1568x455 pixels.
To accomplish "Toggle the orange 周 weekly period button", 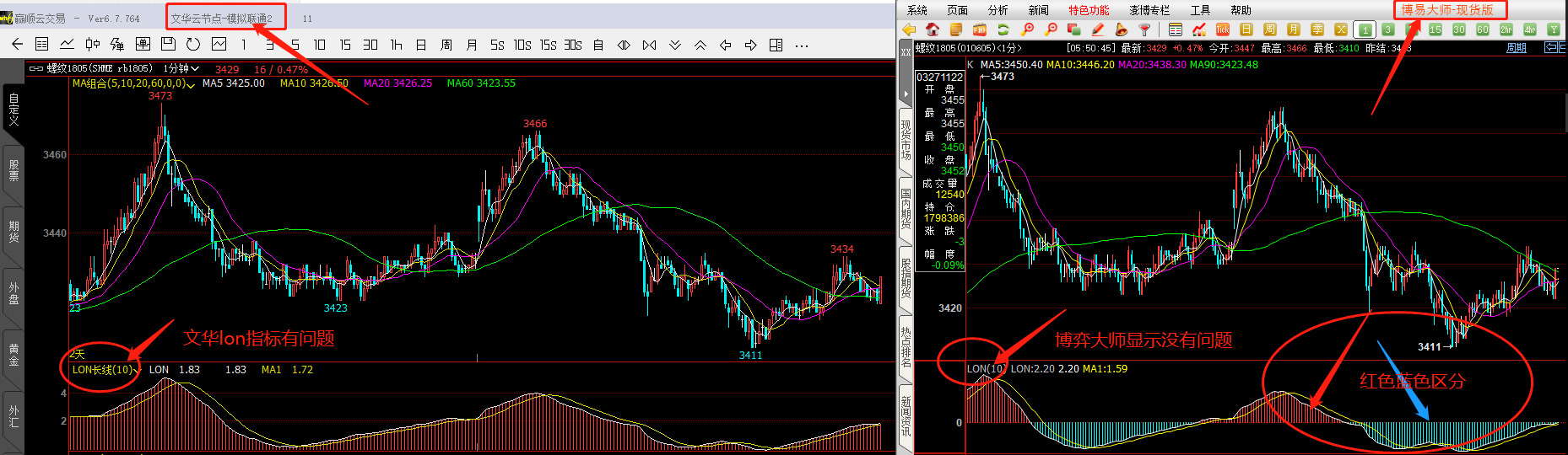I will tap(1270, 29).
